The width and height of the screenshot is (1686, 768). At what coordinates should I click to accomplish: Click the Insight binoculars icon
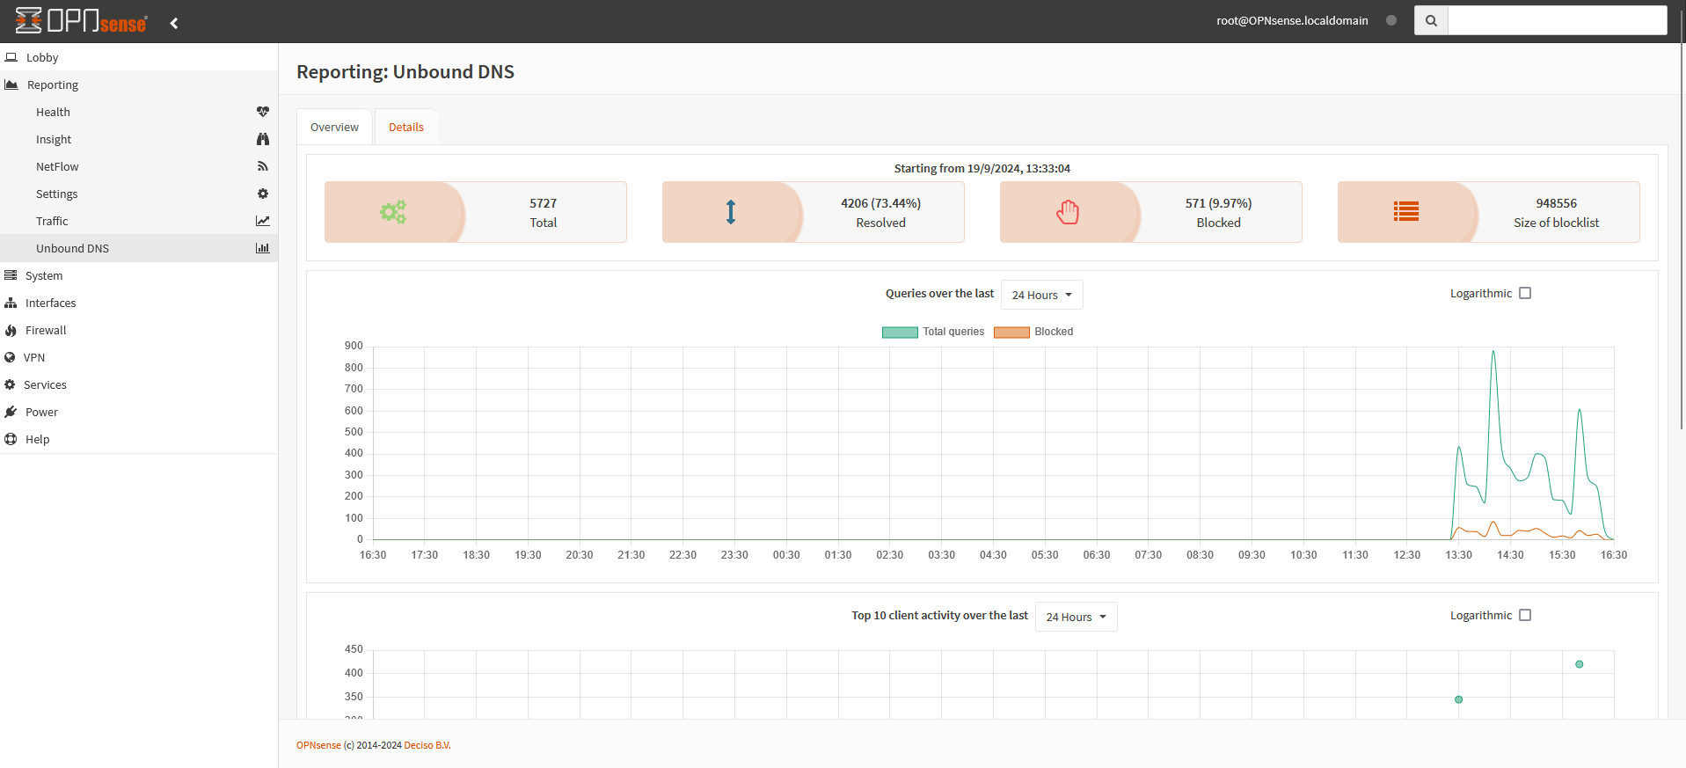pyautogui.click(x=262, y=139)
